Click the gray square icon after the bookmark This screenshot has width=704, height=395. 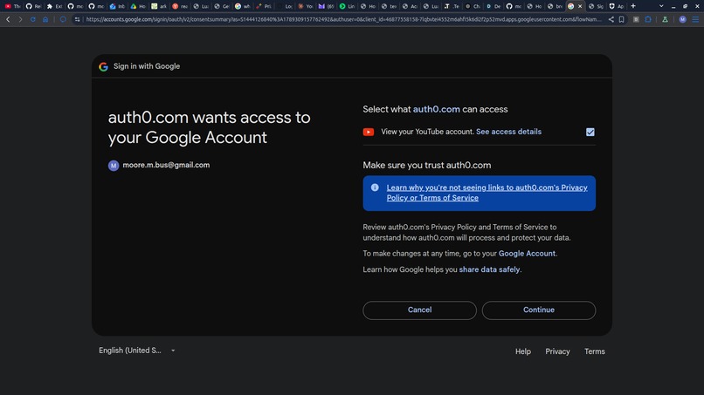tap(636, 19)
